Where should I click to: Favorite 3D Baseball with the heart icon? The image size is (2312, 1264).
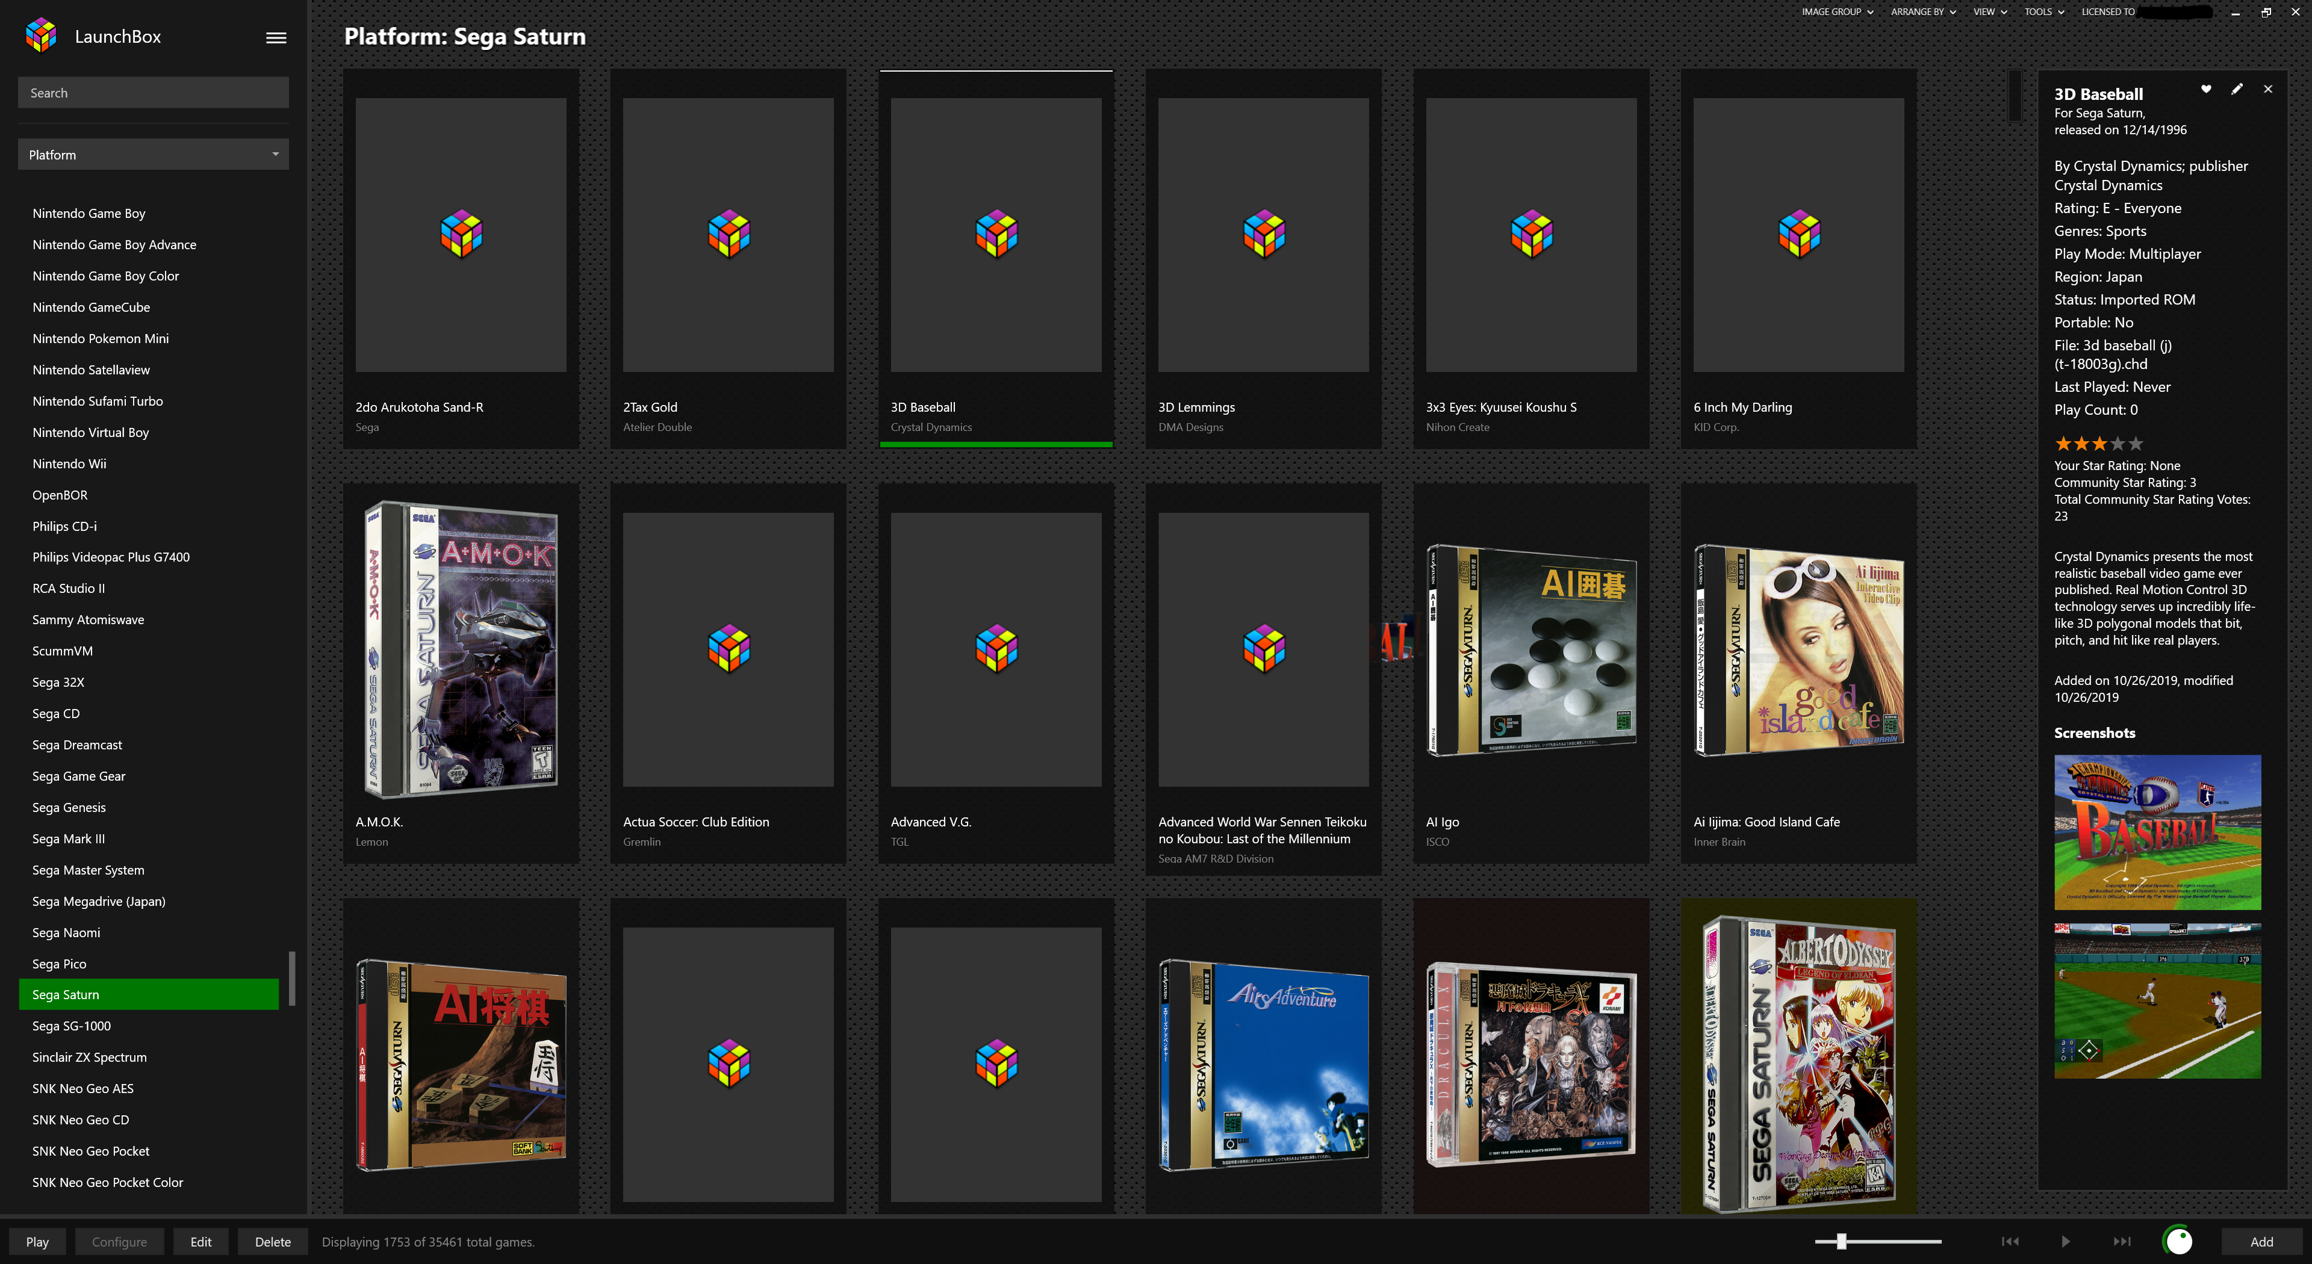(x=2205, y=89)
